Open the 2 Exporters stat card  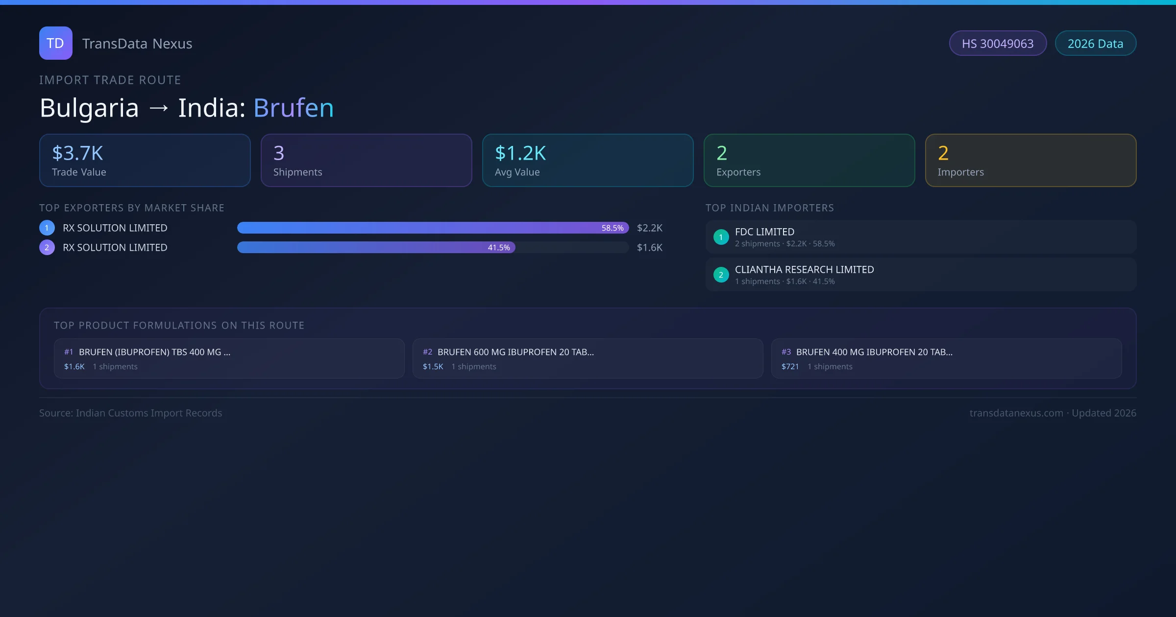tap(809, 160)
